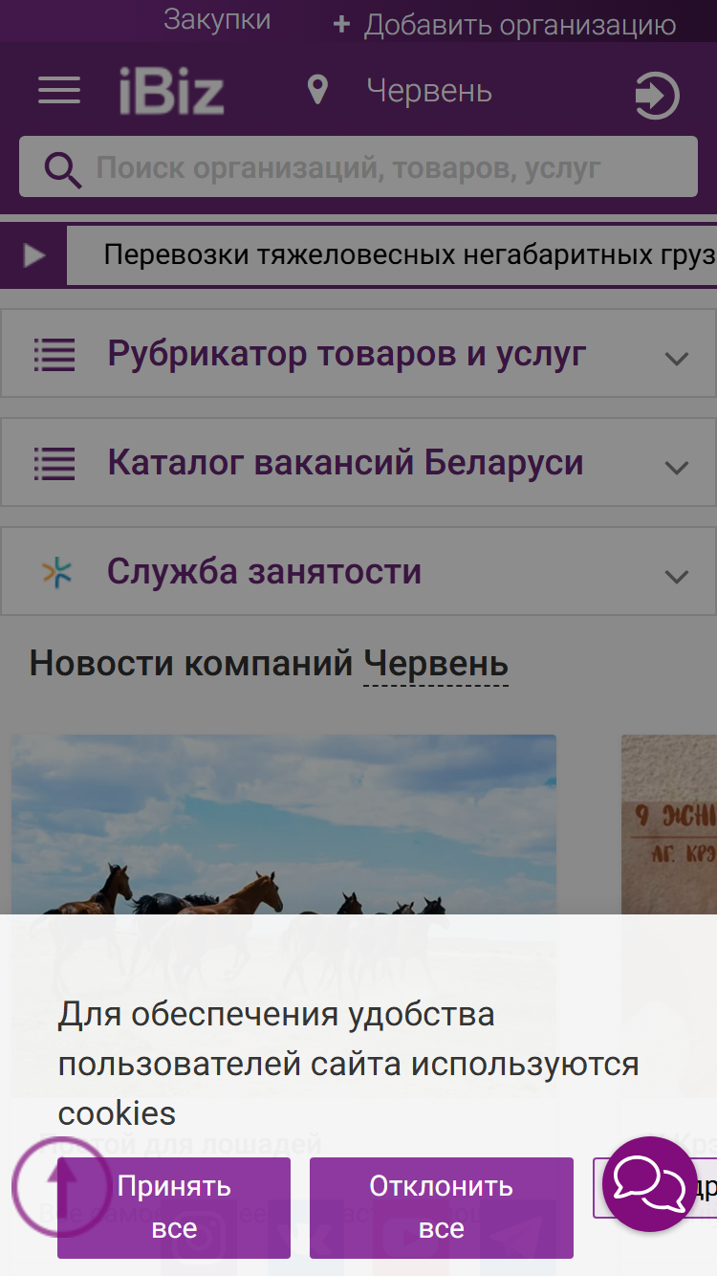Accept cookies with Принять все
The image size is (717, 1276).
(x=174, y=1207)
